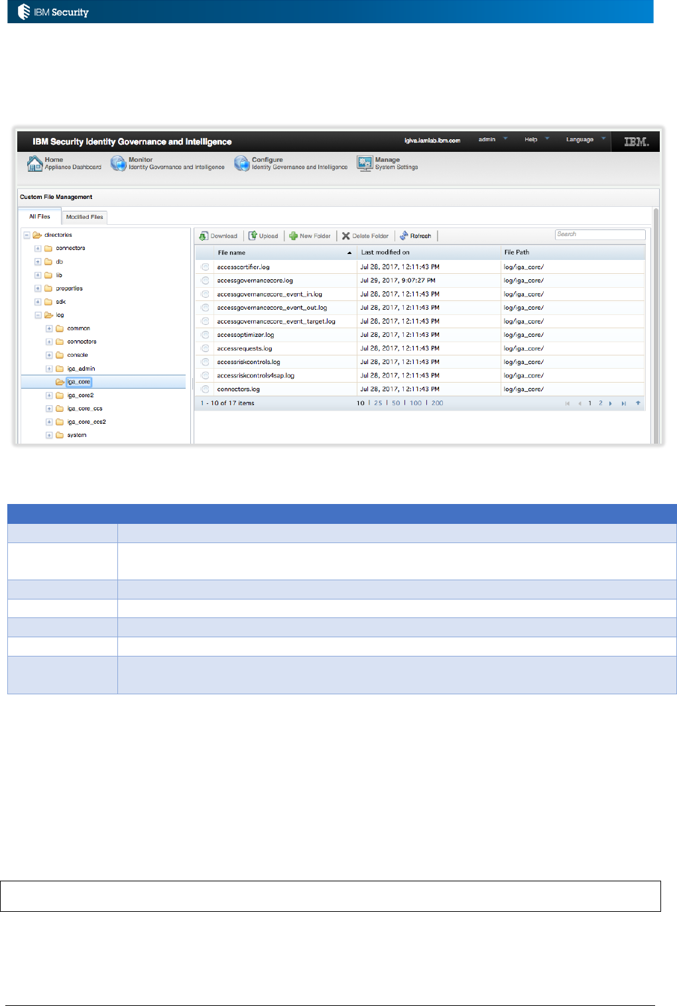Image resolution: width=677 pixels, height=1006 pixels.
Task: Sort by Last modified on column
Action: coord(429,252)
